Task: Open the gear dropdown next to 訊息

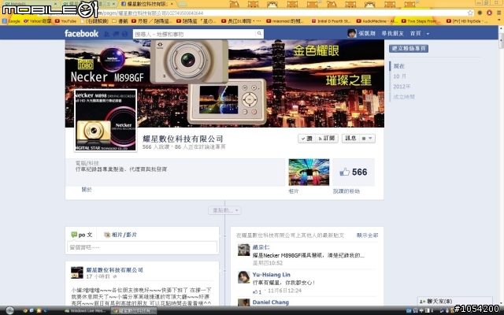Action: [367, 139]
